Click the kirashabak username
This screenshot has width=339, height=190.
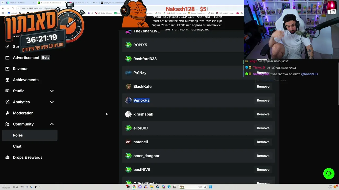click(x=143, y=114)
